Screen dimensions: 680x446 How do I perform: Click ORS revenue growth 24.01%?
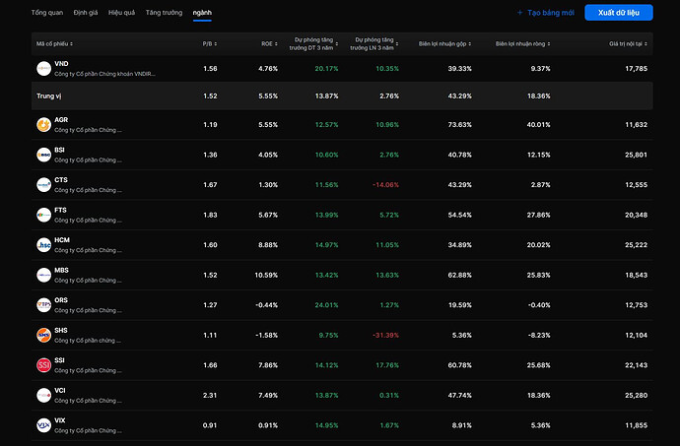coord(326,305)
